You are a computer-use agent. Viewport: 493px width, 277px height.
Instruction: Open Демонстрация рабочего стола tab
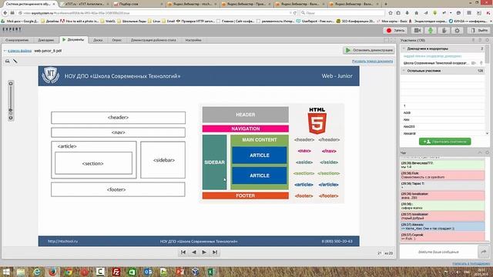coord(153,40)
